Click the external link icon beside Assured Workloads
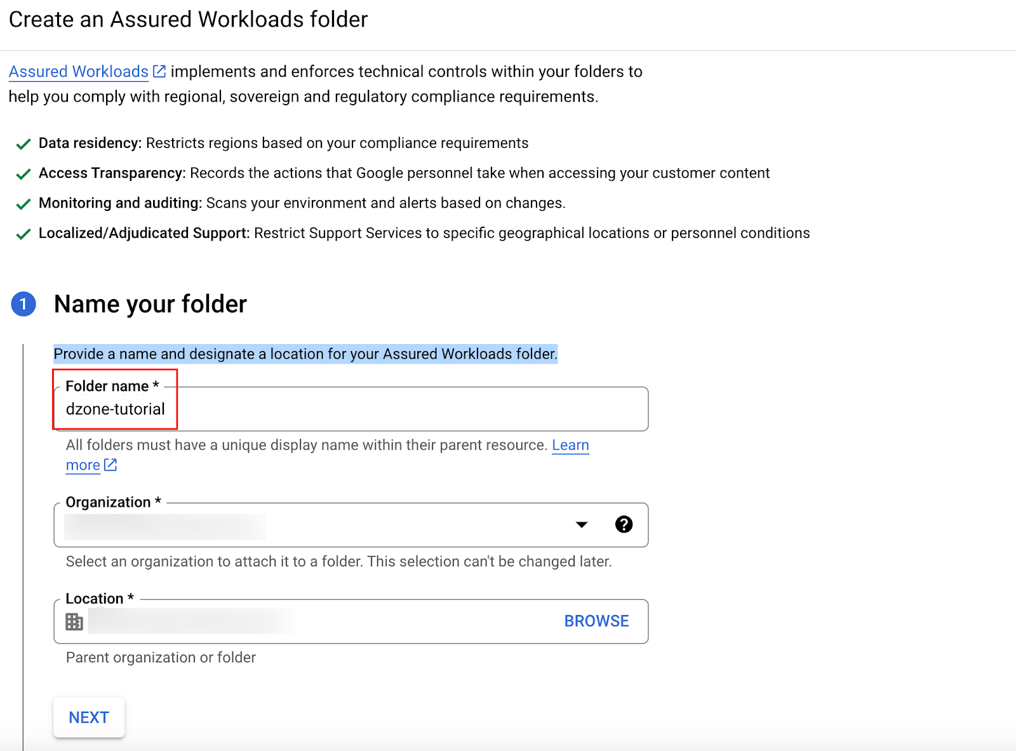Screen dimensions: 1016x751 pyautogui.click(x=159, y=70)
